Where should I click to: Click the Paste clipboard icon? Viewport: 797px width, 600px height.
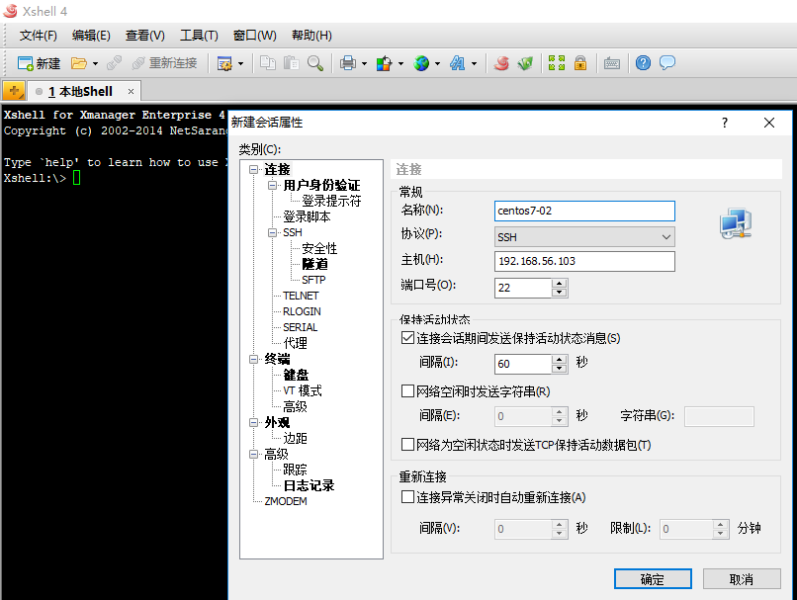(292, 63)
